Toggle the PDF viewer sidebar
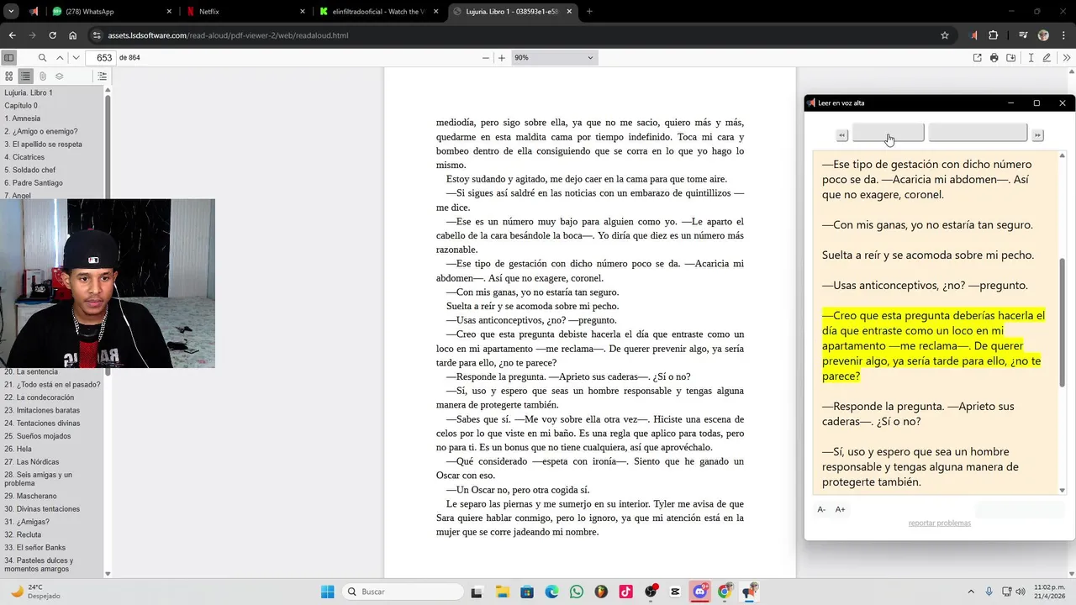Screen dimensions: 1076x605 pyautogui.click(x=8, y=58)
